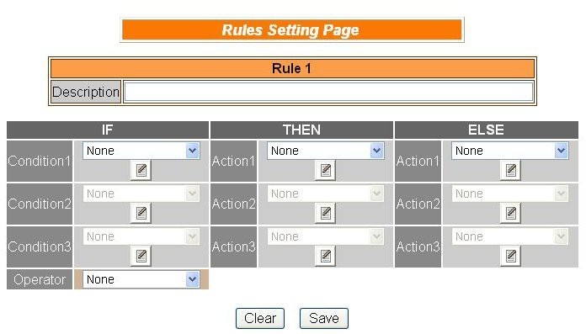Open the edit icon for THEN Action2

click(x=325, y=214)
